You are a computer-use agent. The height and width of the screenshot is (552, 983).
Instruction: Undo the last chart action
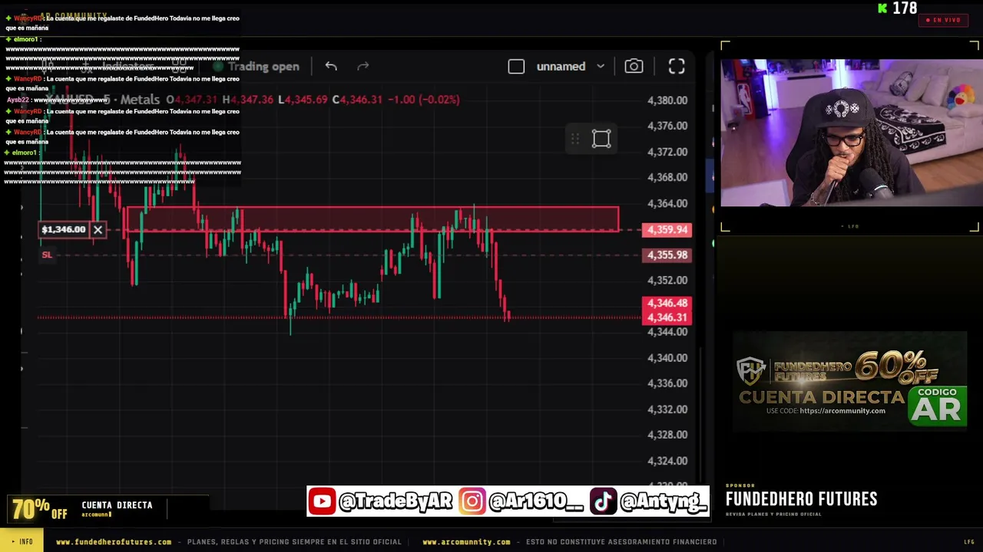click(331, 67)
